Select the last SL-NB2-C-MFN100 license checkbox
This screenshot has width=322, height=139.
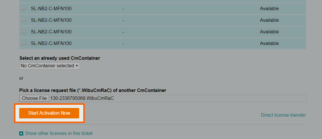pyautogui.click(x=24, y=43)
